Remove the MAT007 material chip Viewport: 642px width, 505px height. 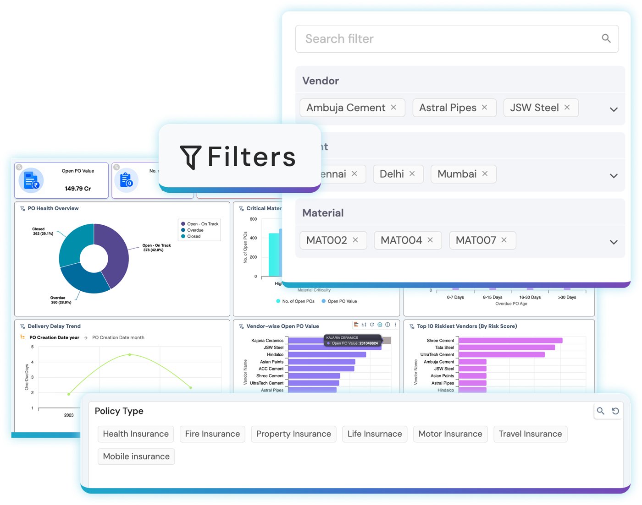tap(504, 240)
